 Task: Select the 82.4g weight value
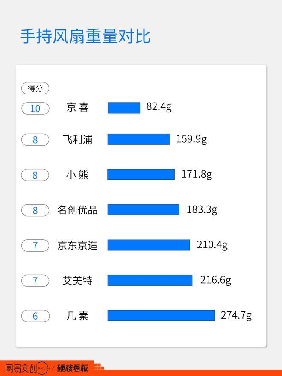click(159, 107)
